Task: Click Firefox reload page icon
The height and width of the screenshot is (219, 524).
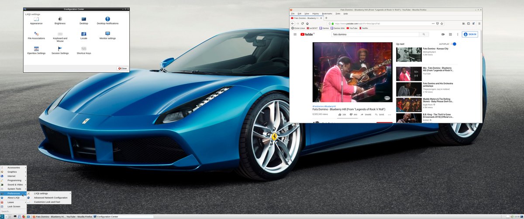Action: pyautogui.click(x=302, y=23)
